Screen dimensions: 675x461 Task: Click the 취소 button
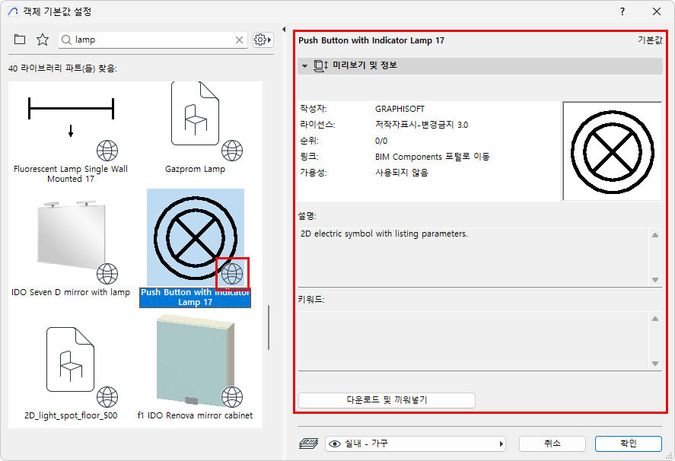pyautogui.click(x=552, y=444)
